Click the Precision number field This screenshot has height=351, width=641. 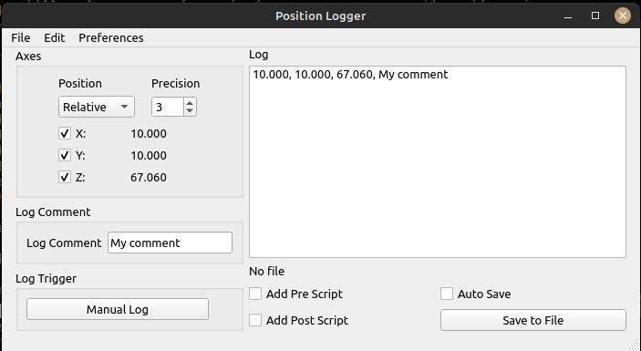[168, 107]
